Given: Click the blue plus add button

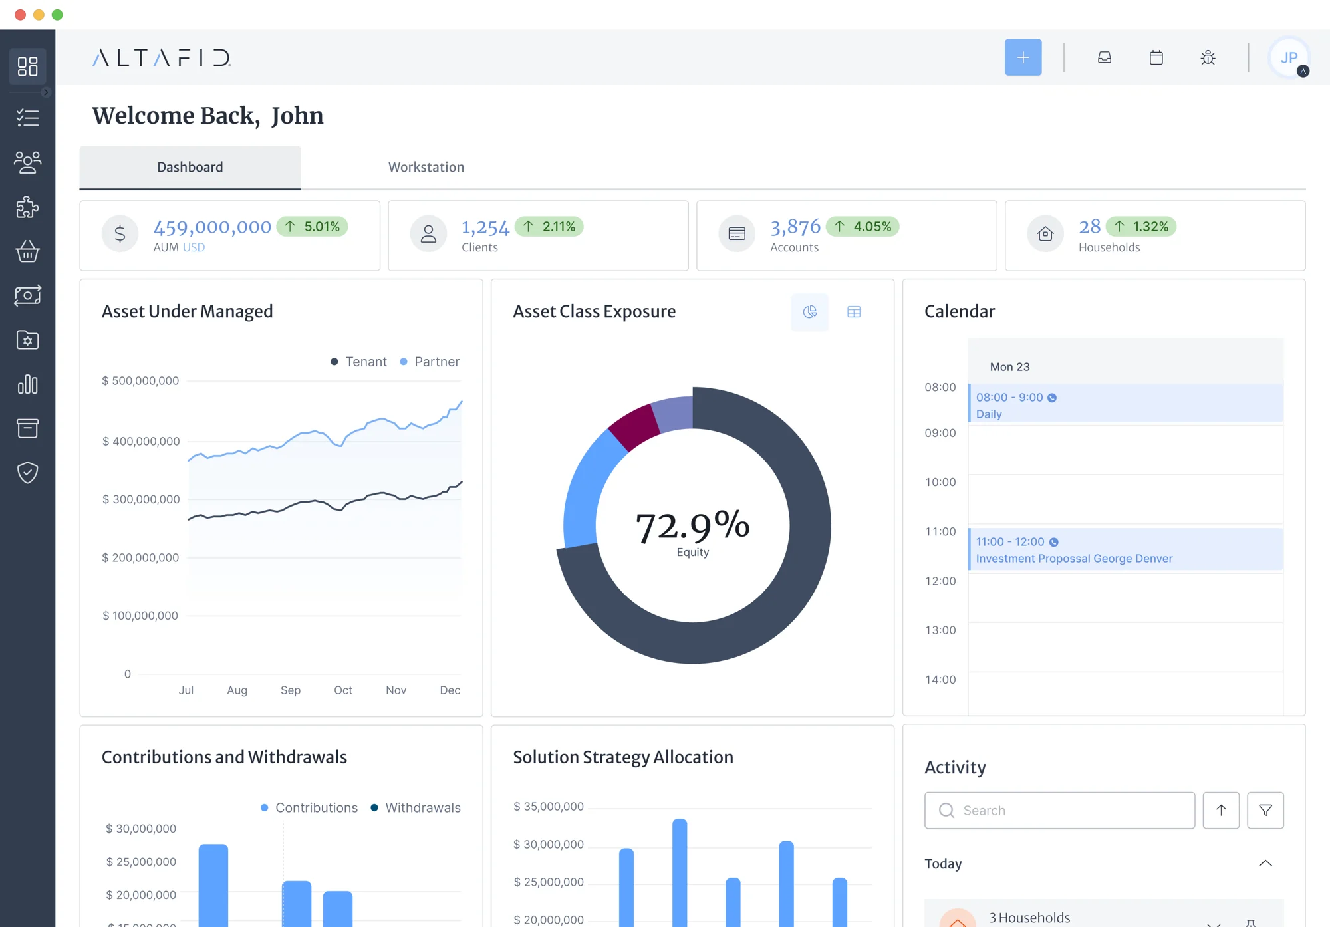Looking at the screenshot, I should pyautogui.click(x=1023, y=57).
